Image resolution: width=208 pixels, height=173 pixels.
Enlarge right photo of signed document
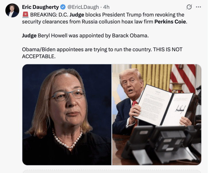coord(157,115)
